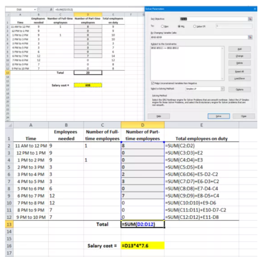Click part-time value 8 in lower sheet row 2
The height and width of the screenshot is (257, 263).
pos(143,145)
